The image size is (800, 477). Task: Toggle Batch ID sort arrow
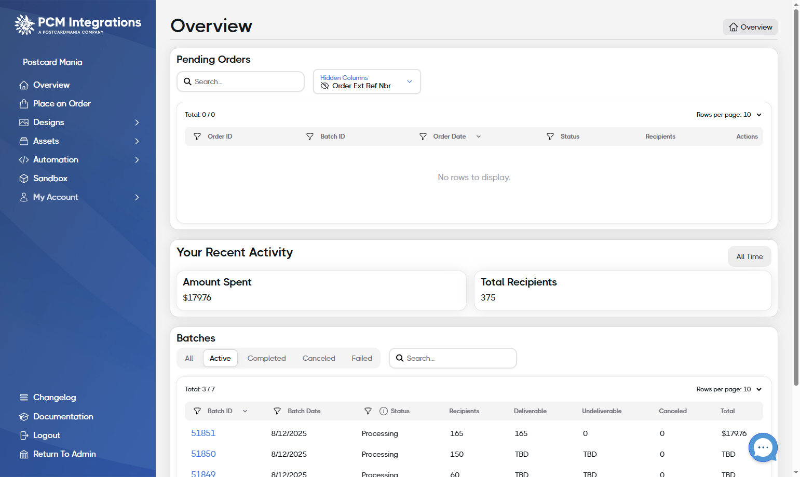tap(245, 411)
